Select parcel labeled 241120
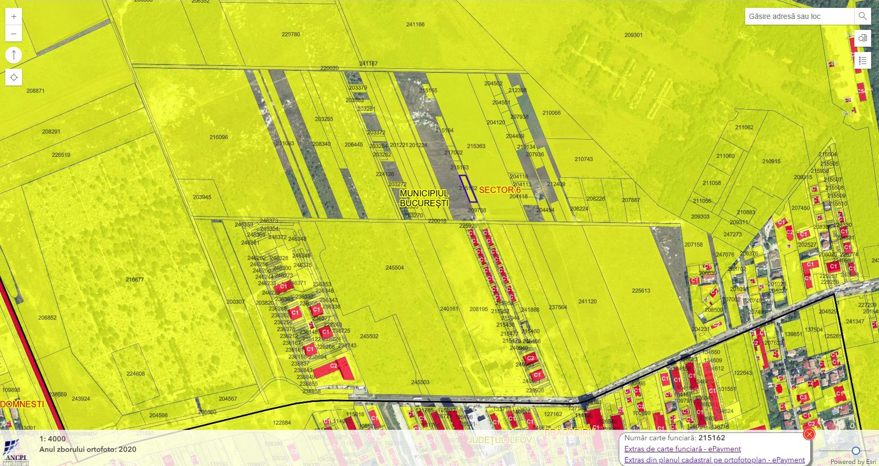Screen dimensions: 879x466 point(587,301)
